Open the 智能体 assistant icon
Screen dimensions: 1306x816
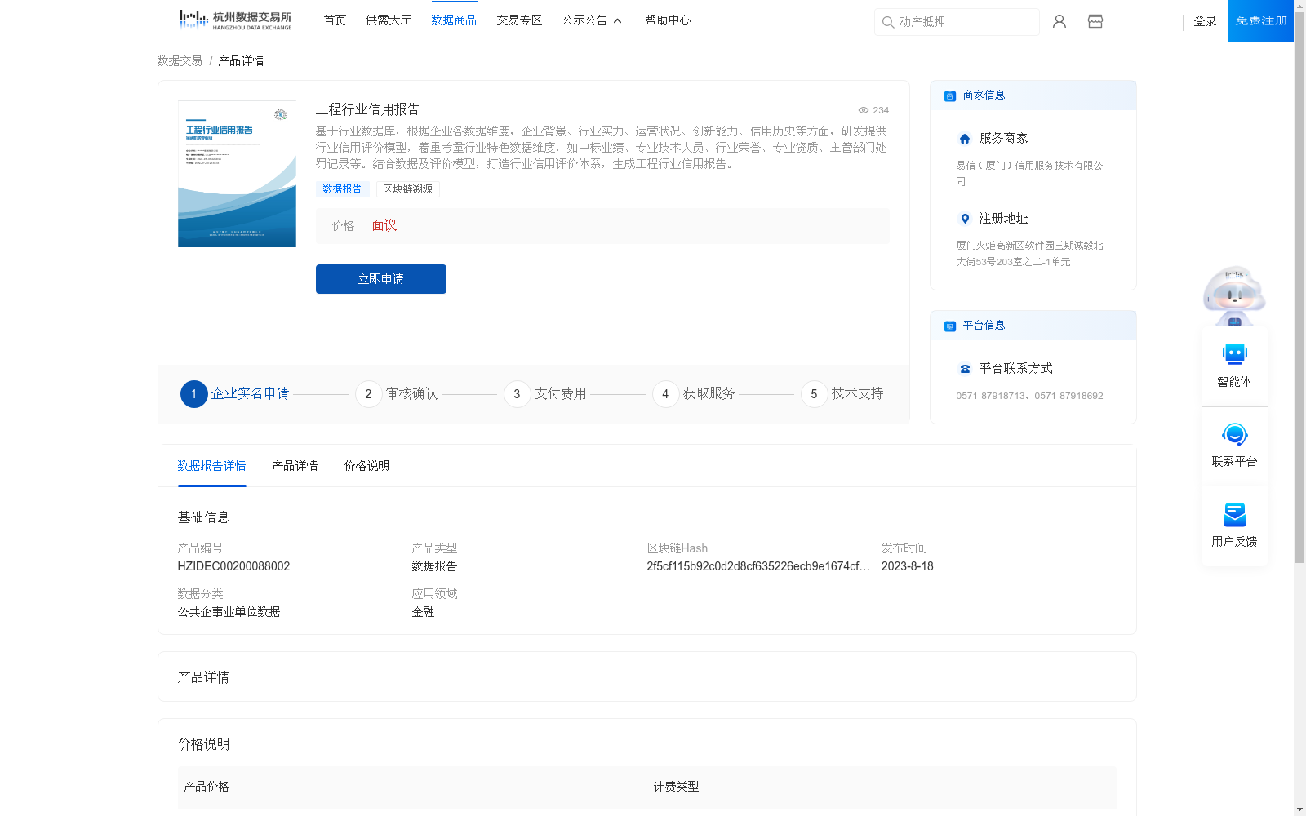(x=1234, y=354)
